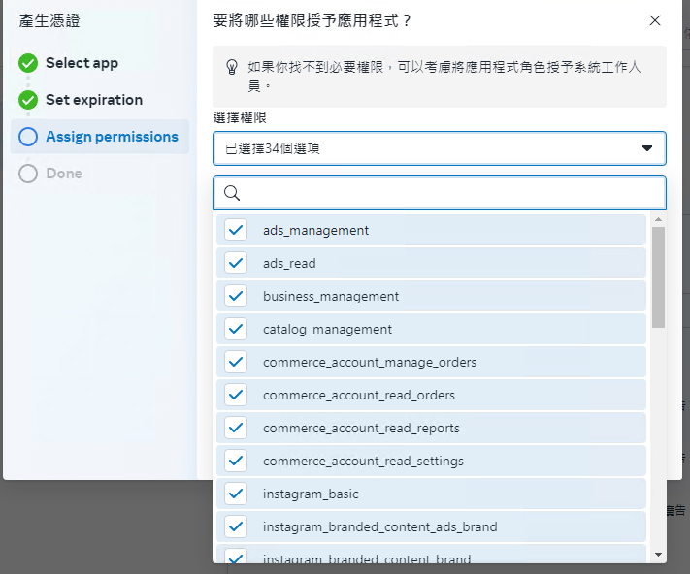The image size is (690, 574).
Task: Click the Assign permissions step label
Action: (113, 137)
